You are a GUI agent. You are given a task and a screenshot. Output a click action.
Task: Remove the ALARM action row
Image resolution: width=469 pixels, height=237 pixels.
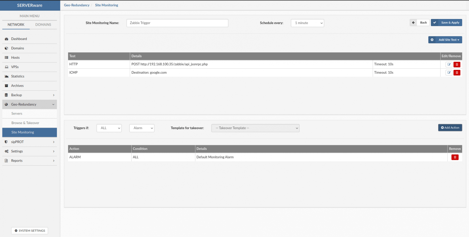click(x=455, y=157)
